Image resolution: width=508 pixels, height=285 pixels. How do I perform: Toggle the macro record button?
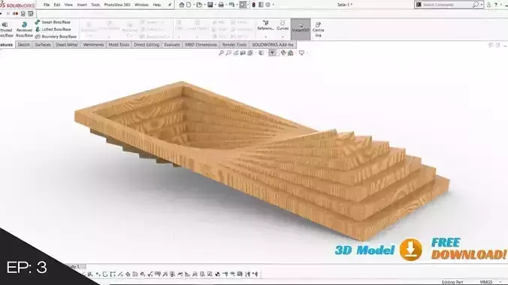15,13
